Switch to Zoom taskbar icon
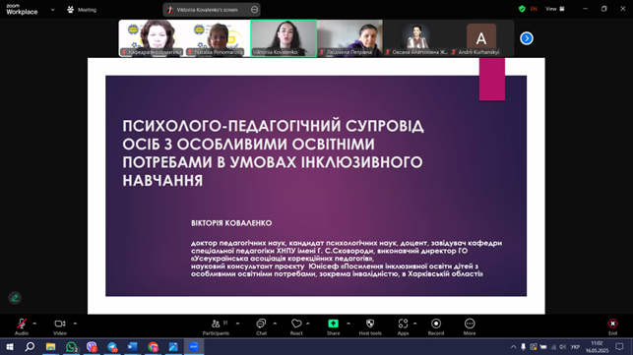The width and height of the screenshot is (633, 355). click(194, 347)
